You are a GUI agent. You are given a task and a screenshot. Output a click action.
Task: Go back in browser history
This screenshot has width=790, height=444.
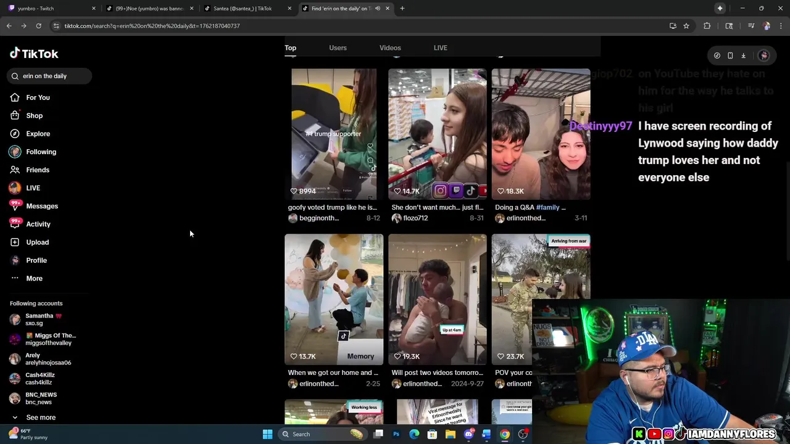coord(9,26)
